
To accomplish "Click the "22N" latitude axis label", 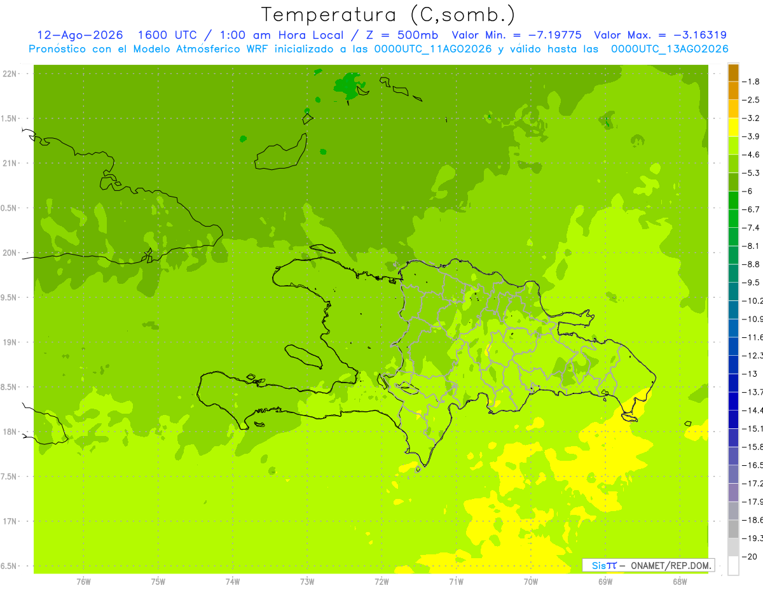I will [x=10, y=74].
